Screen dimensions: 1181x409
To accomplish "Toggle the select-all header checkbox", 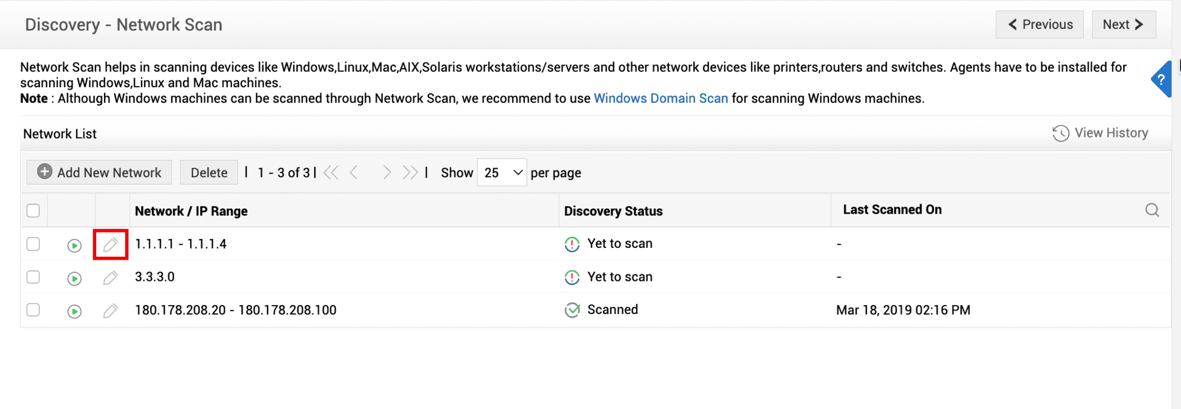I will (33, 211).
